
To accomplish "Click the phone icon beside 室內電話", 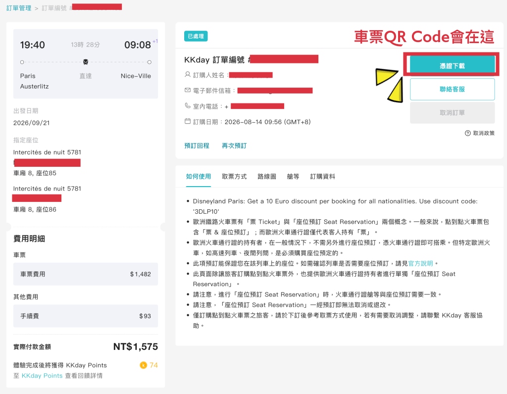I will [188, 106].
